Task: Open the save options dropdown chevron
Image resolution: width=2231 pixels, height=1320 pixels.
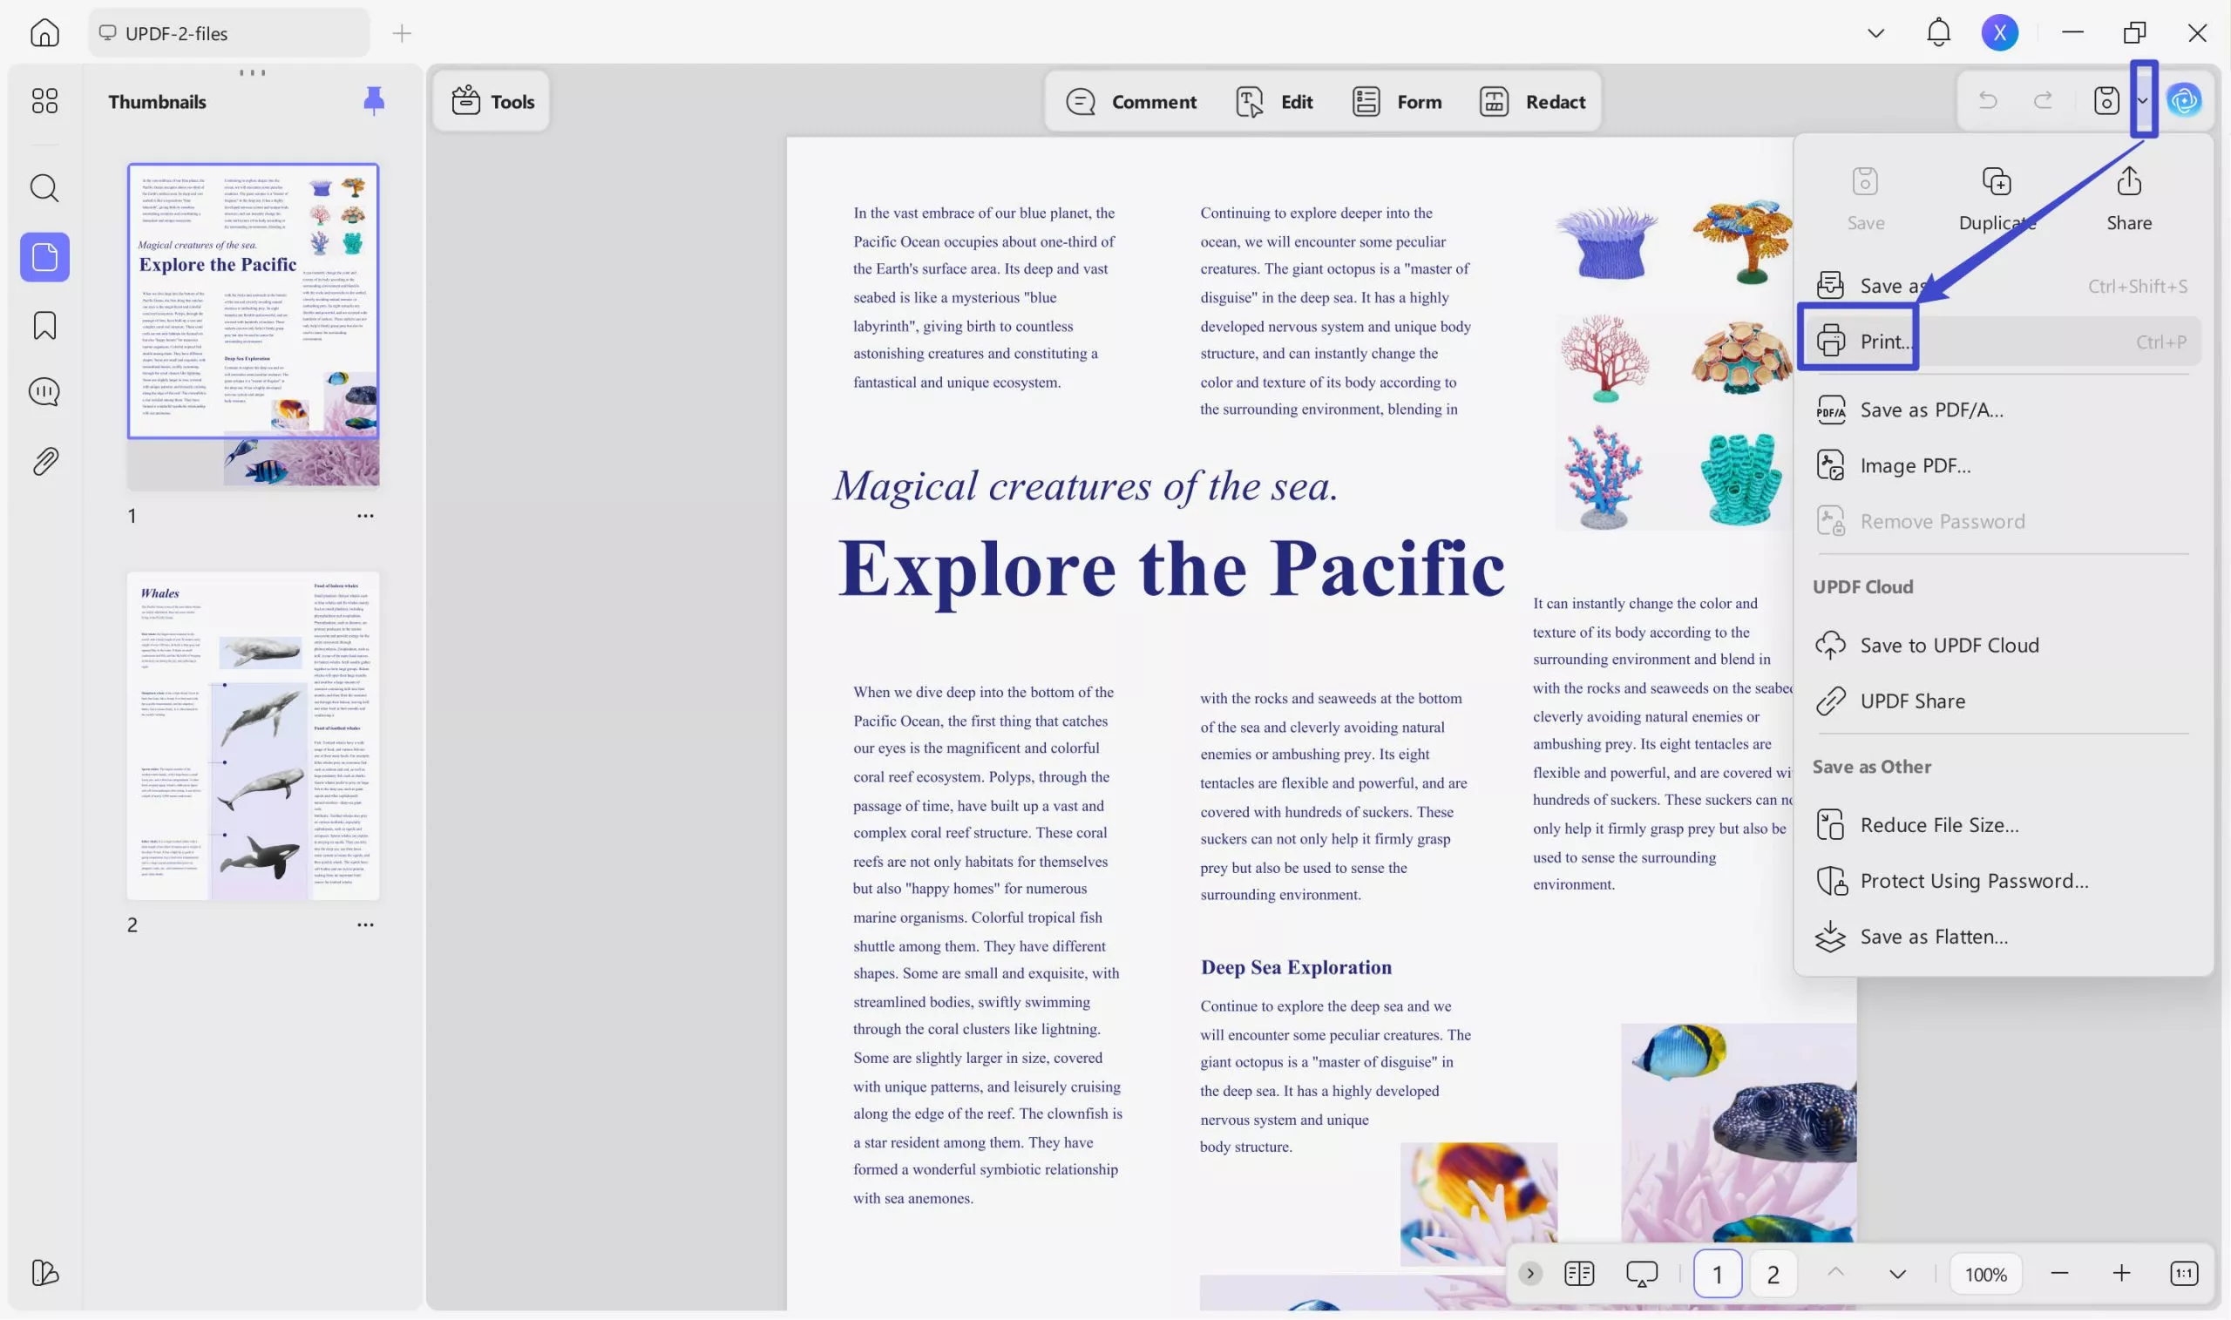Action: point(2144,100)
